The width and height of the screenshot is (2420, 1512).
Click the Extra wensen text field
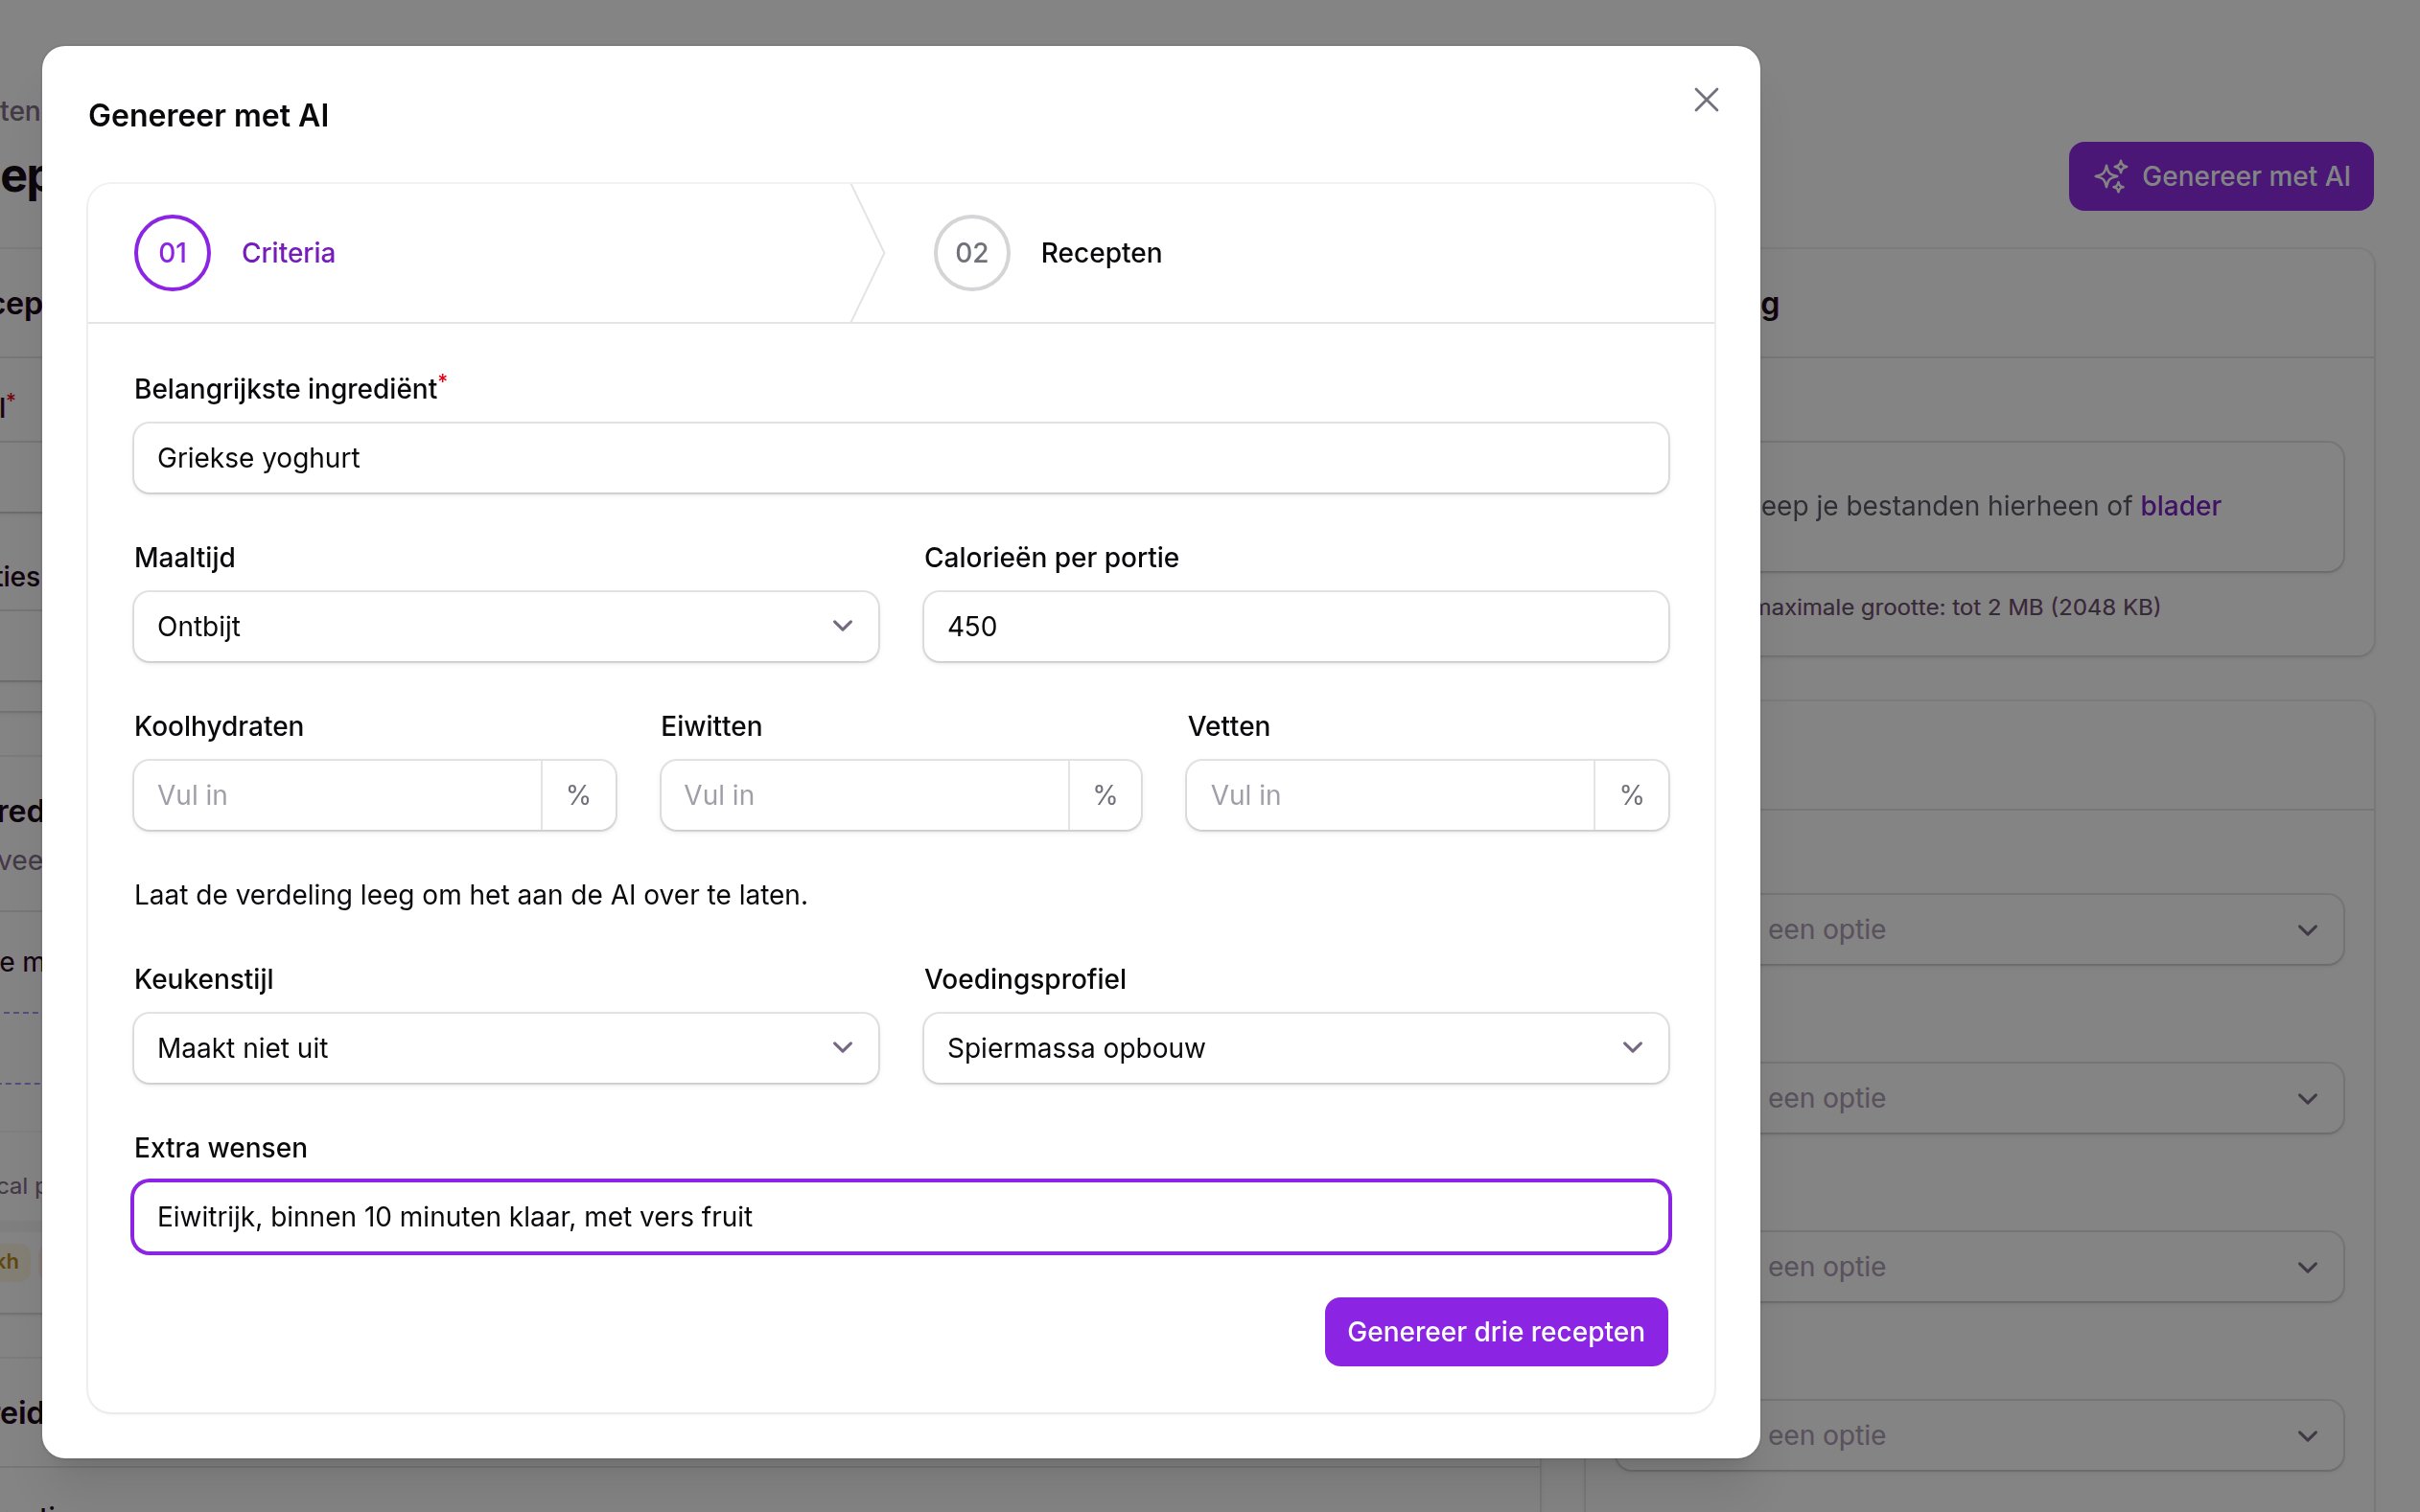tap(900, 1217)
